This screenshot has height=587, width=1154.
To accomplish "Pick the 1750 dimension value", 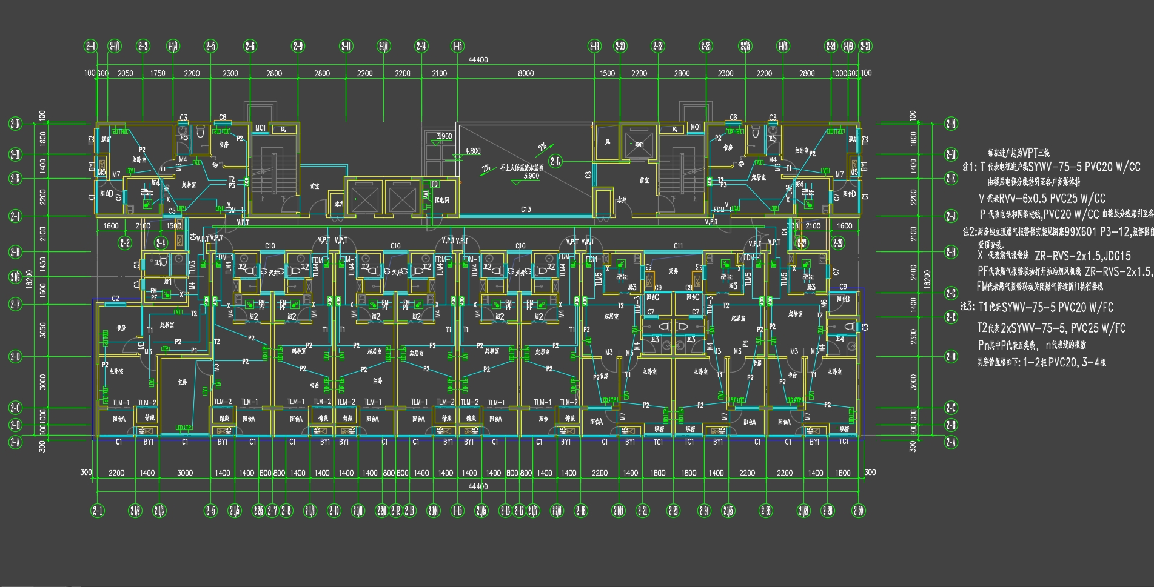I will (x=157, y=73).
